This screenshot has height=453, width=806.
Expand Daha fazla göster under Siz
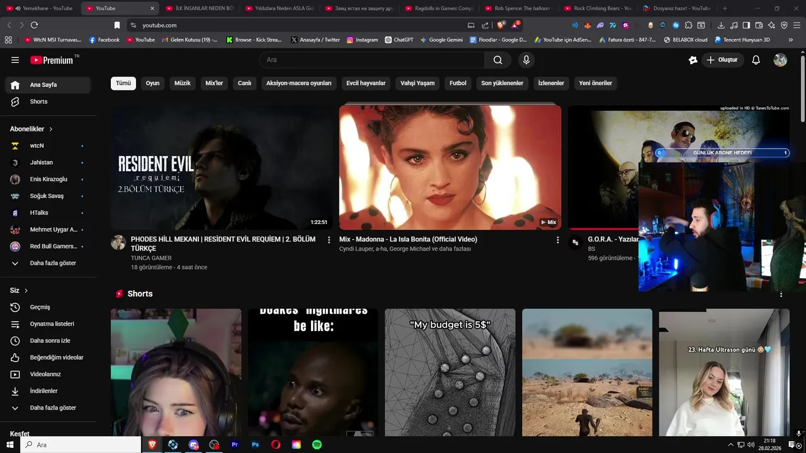tap(49, 408)
